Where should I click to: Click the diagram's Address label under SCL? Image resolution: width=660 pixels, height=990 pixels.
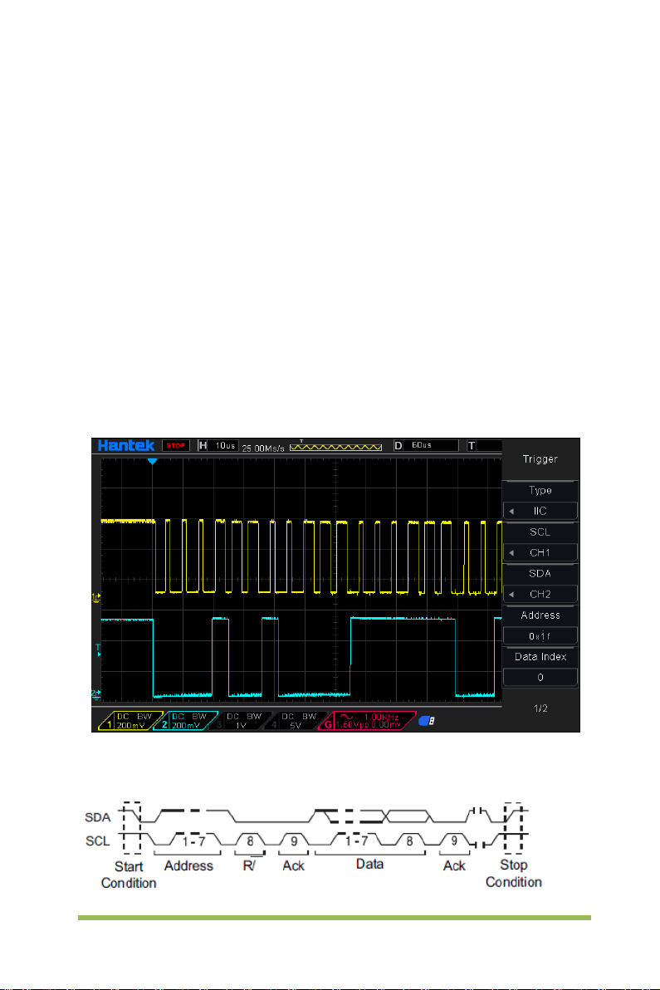[188, 866]
